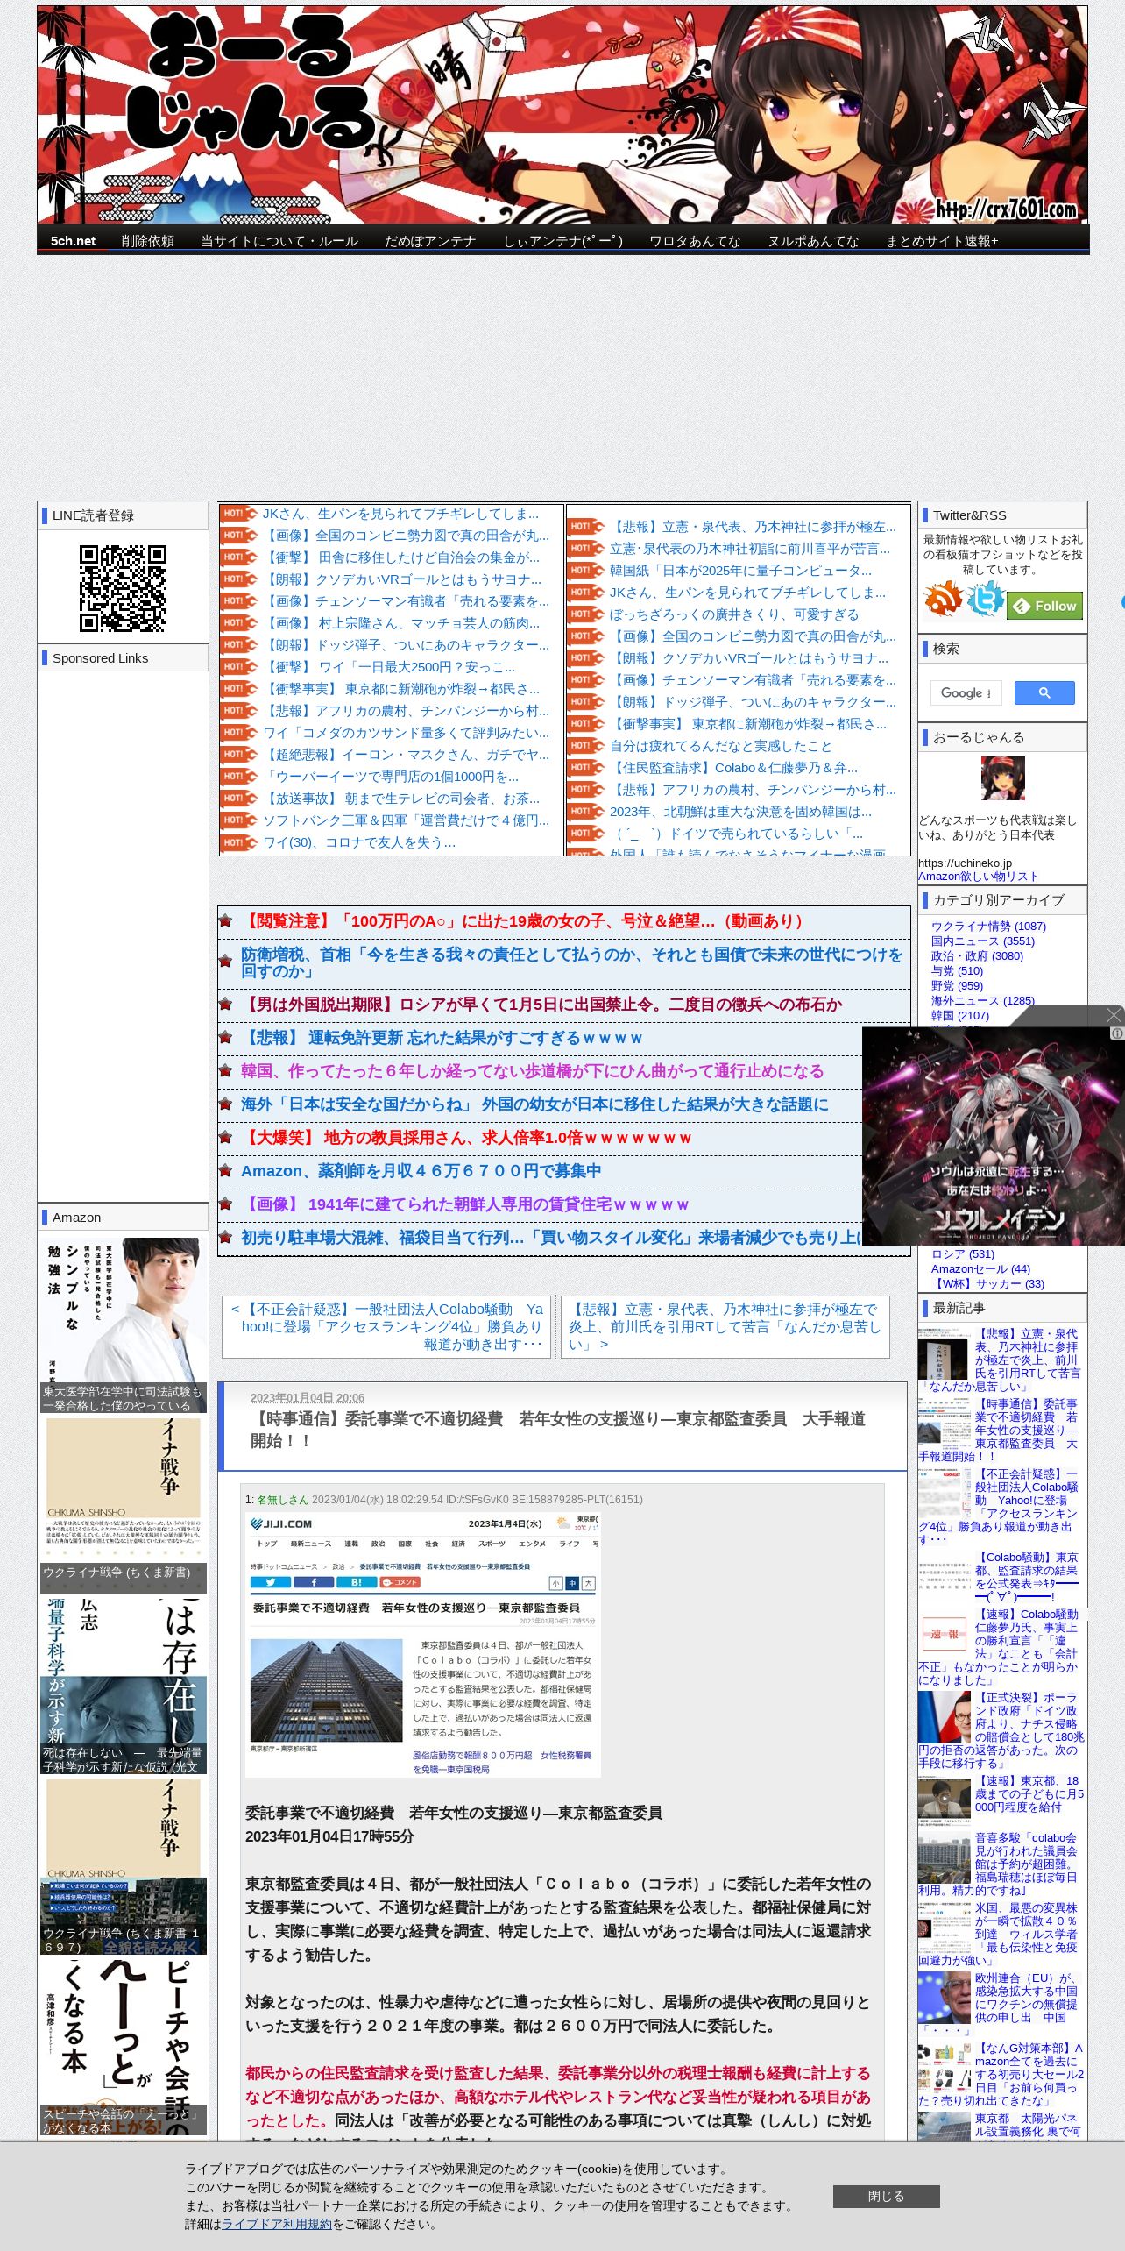Click the blue Google search magnifier button
Screen dimensions: 1125x2251
(x=1044, y=692)
